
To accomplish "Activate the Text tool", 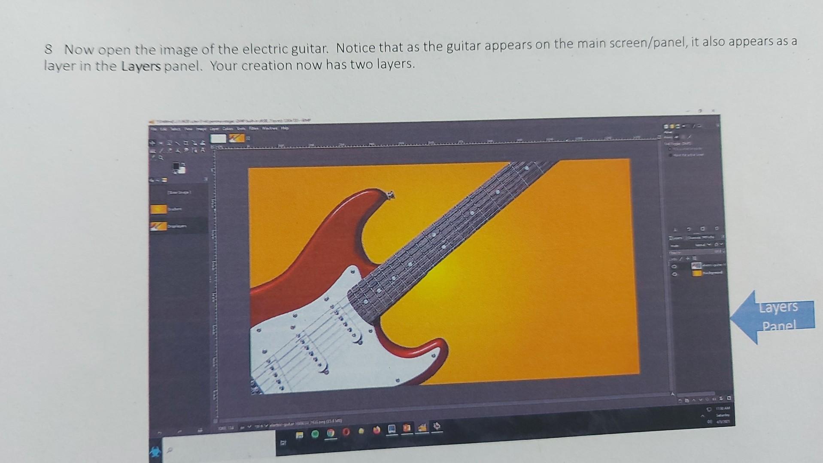I will [x=203, y=150].
